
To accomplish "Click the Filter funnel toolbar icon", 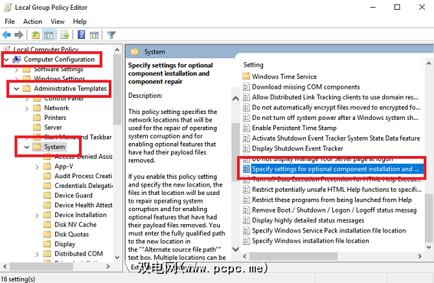I will [111, 35].
